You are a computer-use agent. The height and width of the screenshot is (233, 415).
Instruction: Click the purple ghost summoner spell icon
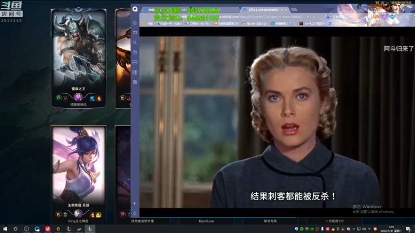coord(78,98)
